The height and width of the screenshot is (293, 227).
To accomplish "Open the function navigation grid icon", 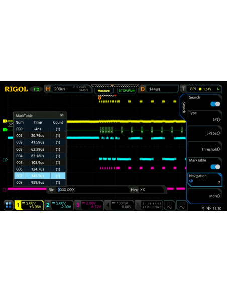I will coord(9,205).
